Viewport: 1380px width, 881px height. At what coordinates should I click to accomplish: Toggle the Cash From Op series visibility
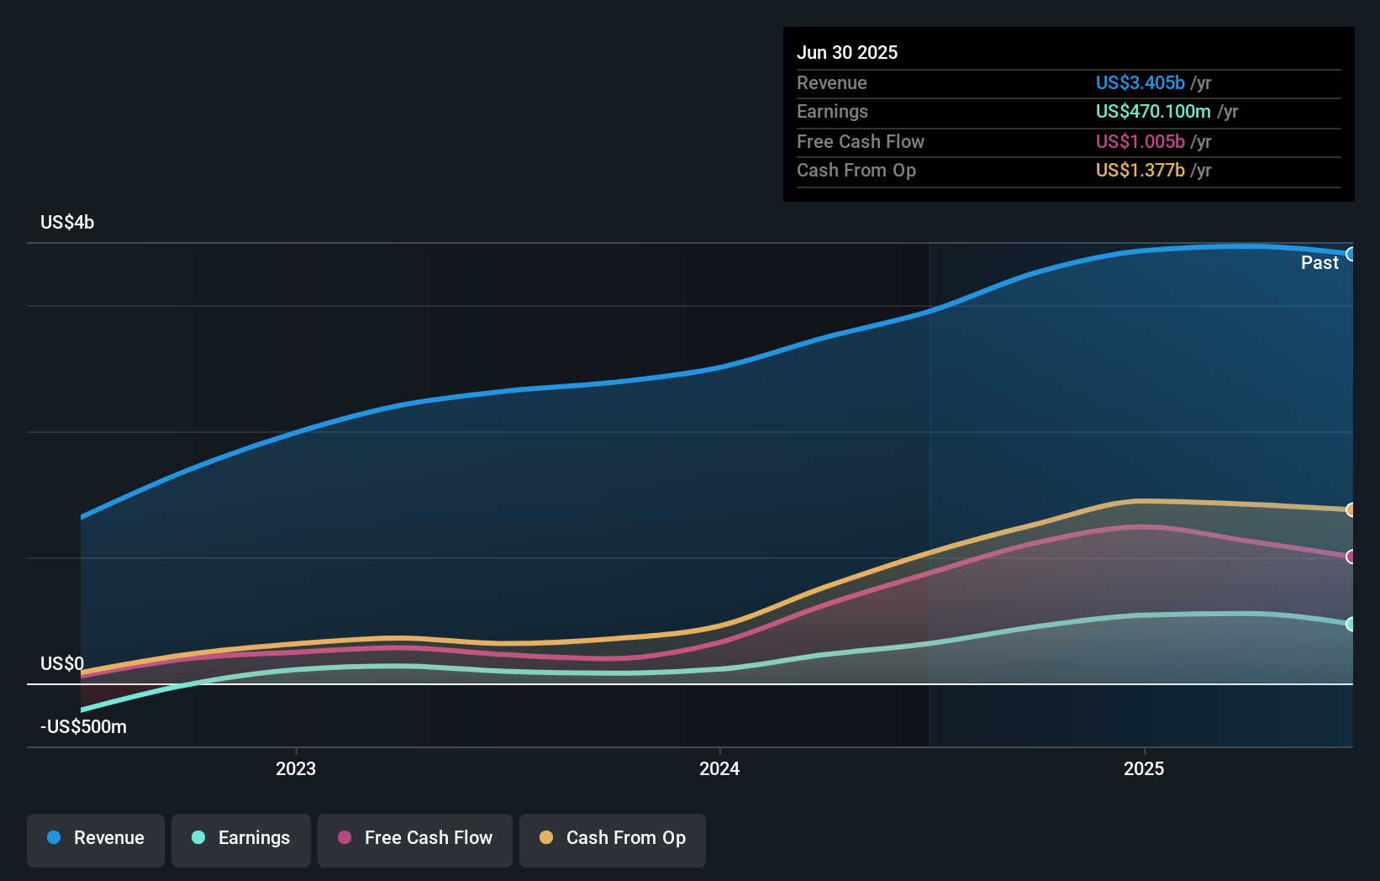click(x=613, y=838)
